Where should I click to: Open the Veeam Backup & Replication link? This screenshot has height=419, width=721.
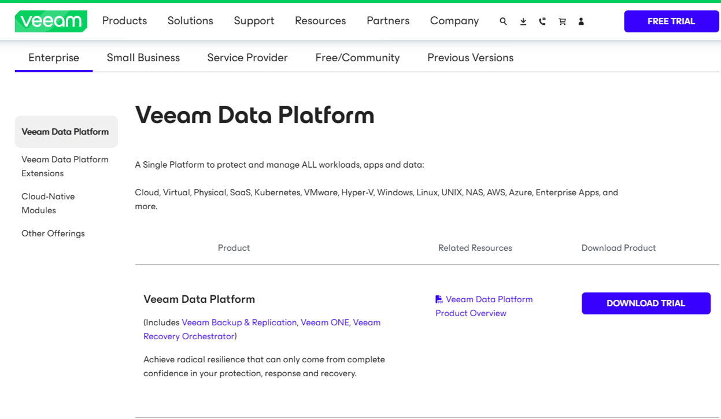[239, 322]
